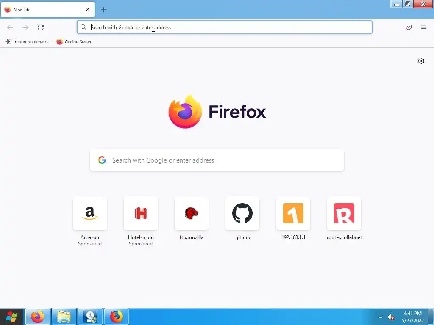Click the Amazon label under its tile
This screenshot has width=434, height=325.
click(90, 237)
